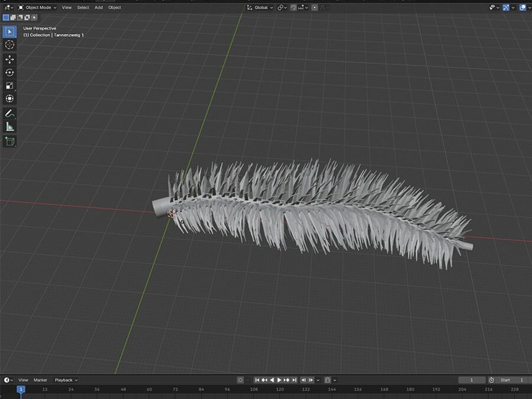Open the Playback dropdown
This screenshot has width=532, height=399.
tap(66, 380)
